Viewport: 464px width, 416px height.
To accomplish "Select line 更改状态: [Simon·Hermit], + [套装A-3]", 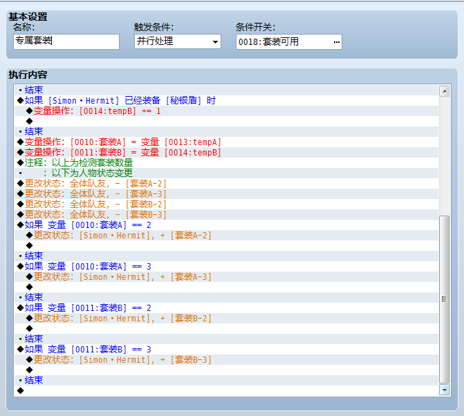I will click(x=226, y=276).
